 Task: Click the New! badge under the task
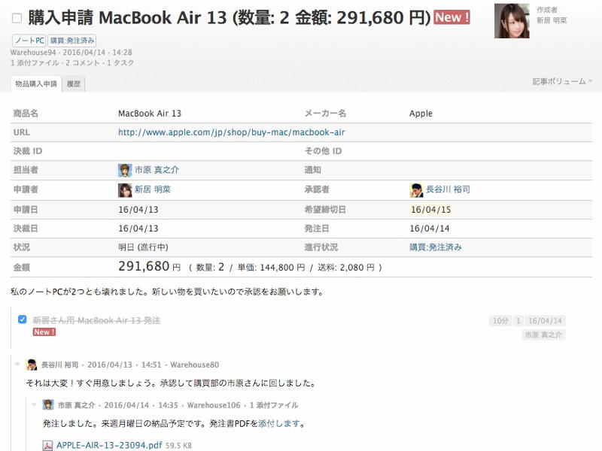pos(44,332)
